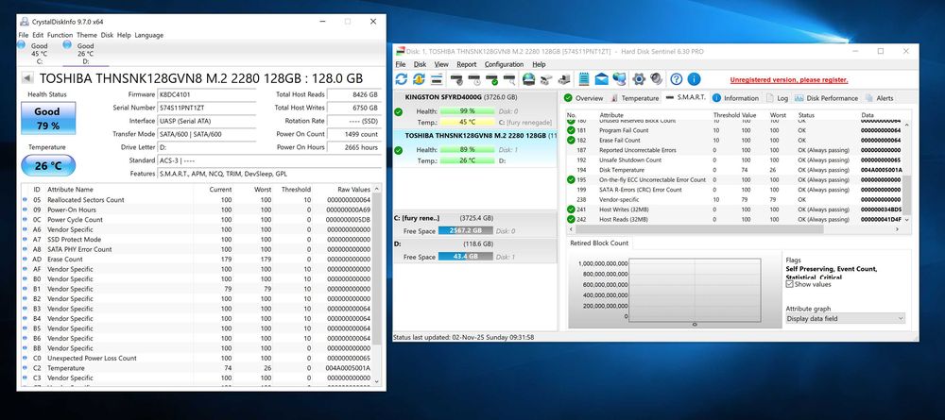
Task: Switch to the Temperature tab
Action: coord(635,98)
